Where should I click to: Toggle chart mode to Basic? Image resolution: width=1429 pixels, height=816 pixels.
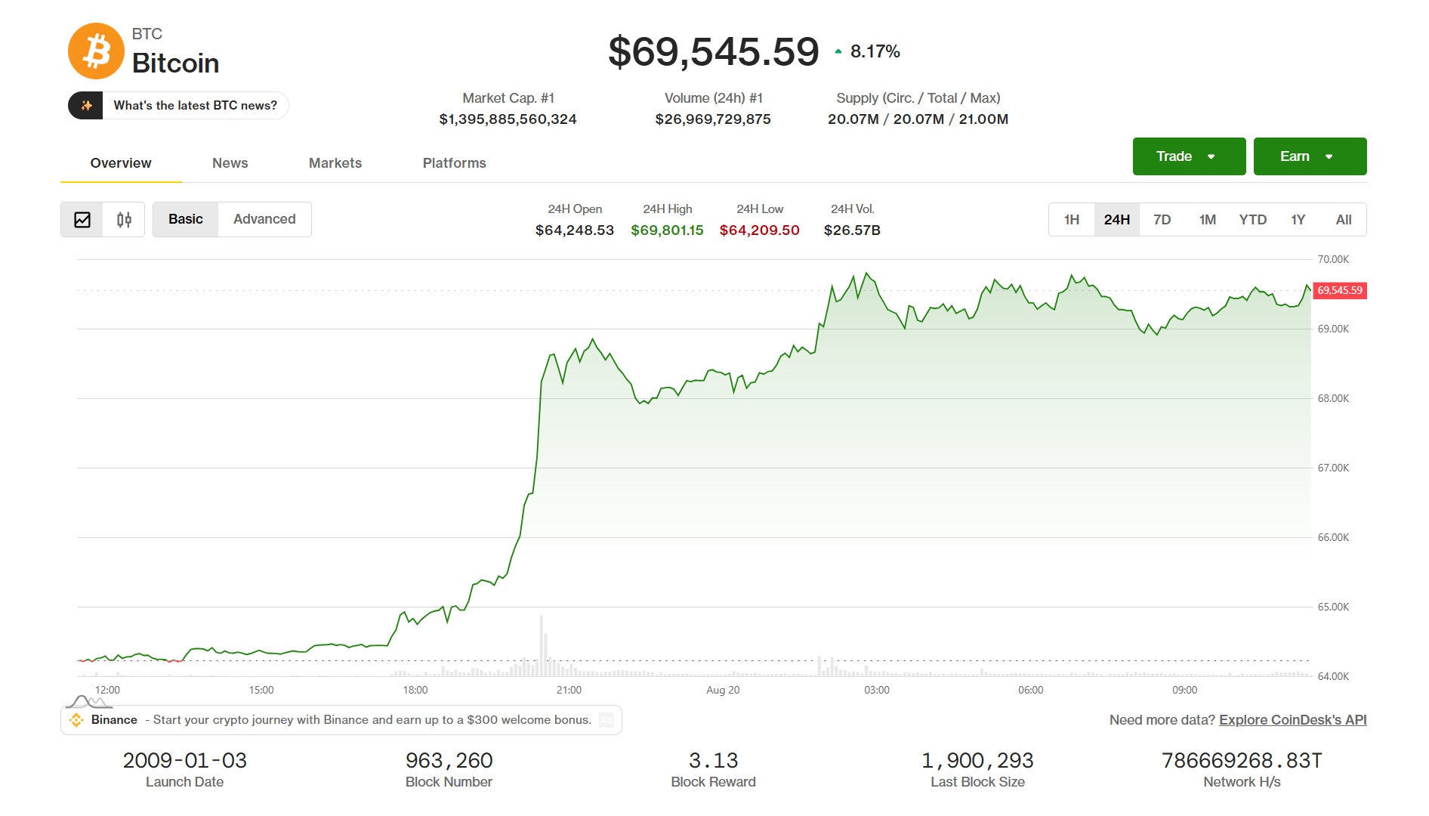click(186, 219)
